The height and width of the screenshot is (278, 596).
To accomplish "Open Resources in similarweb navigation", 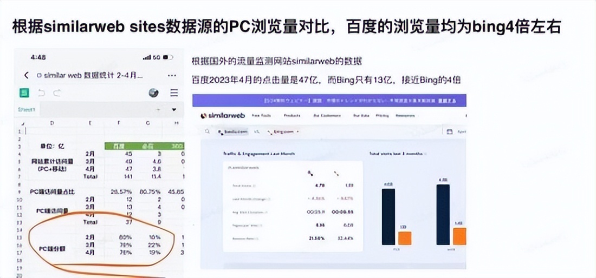I will point(405,115).
